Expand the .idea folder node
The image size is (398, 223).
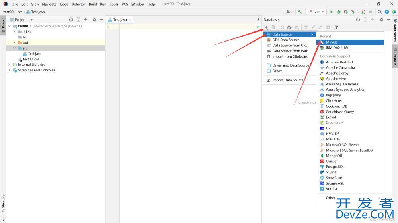(x=14, y=32)
